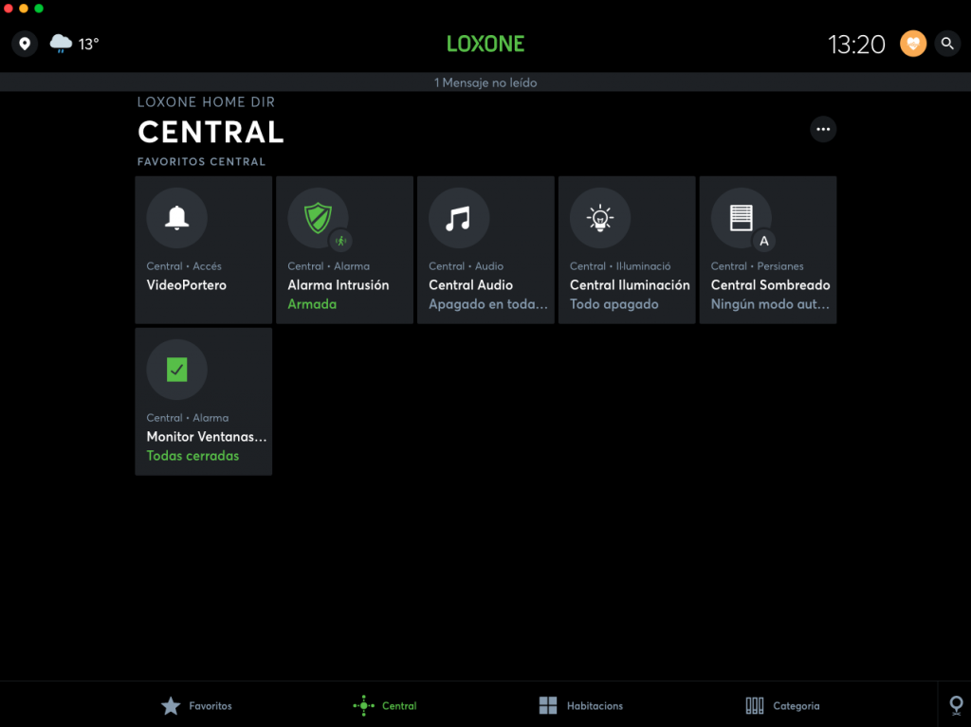Select the Monitor Ventanas checkmark icon
The height and width of the screenshot is (727, 971).
click(x=176, y=369)
